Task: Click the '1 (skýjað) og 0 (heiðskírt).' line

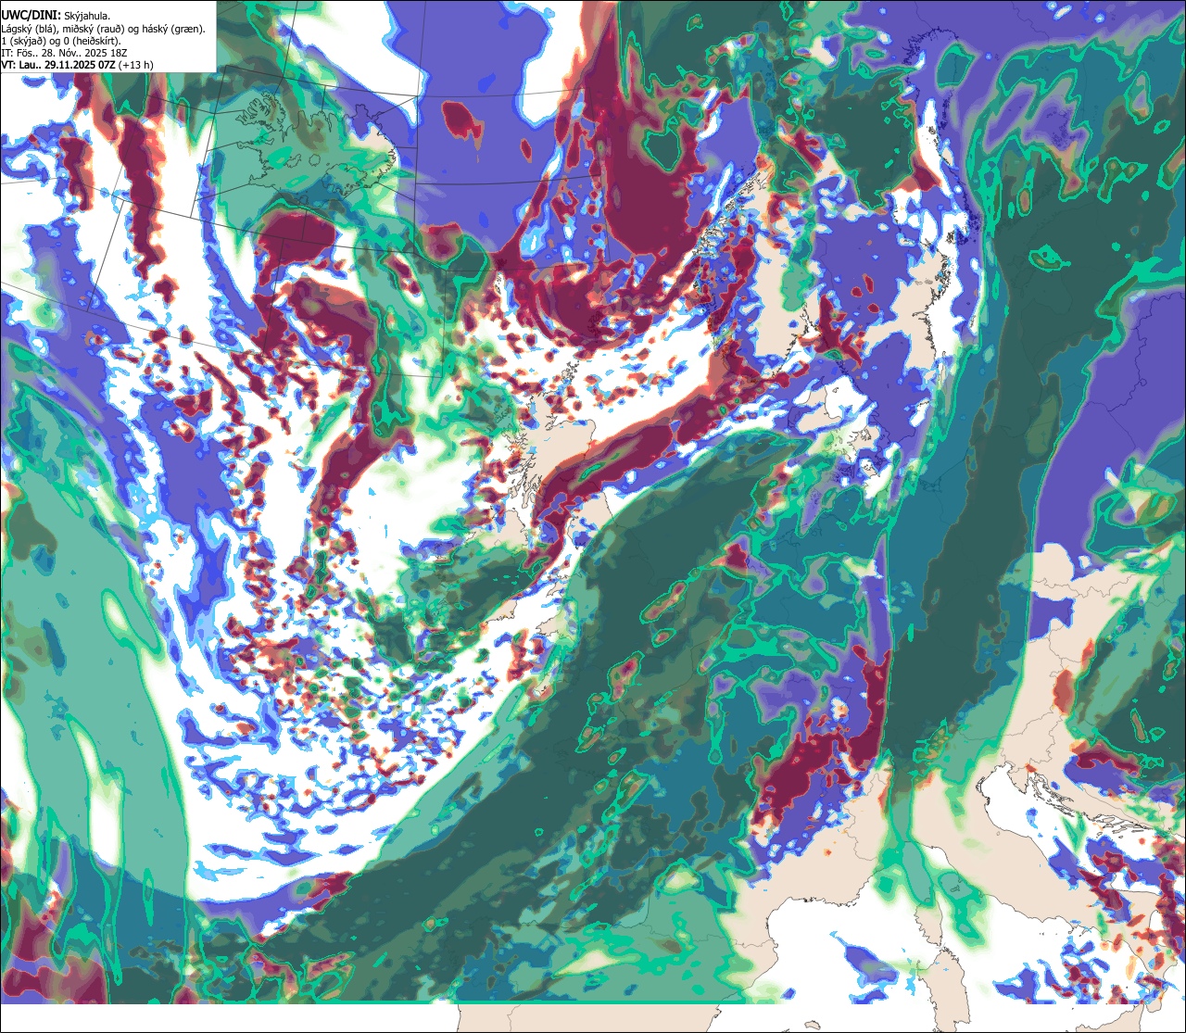Action: [x=61, y=40]
